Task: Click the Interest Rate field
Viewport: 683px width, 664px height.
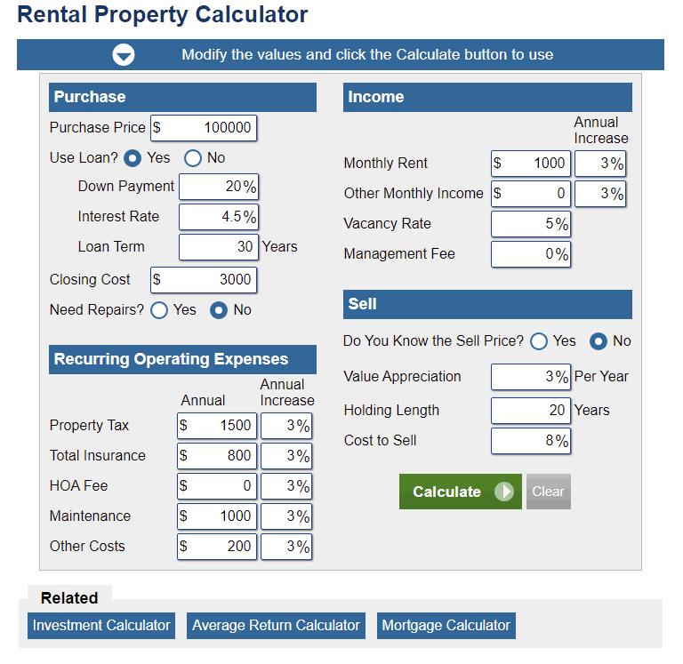Action: click(218, 217)
